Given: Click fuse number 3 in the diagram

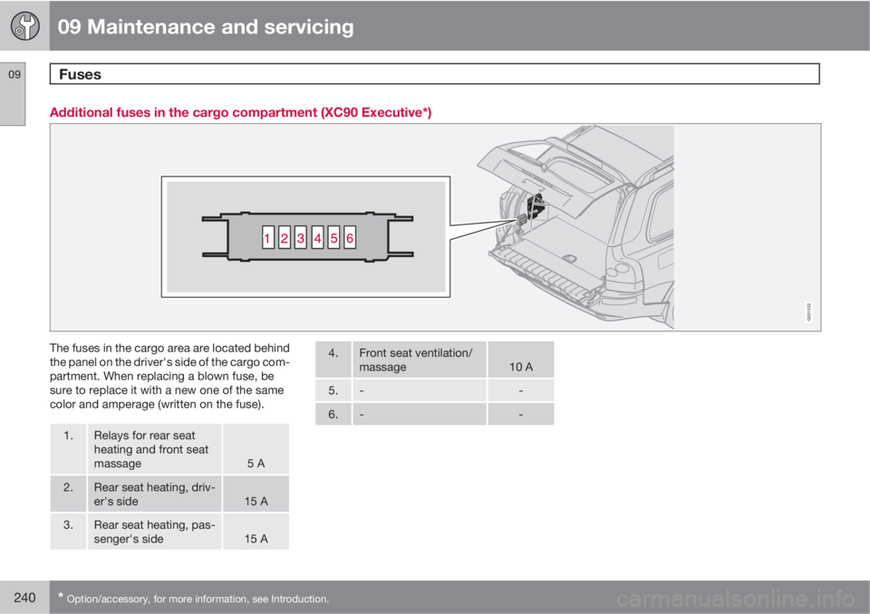Looking at the screenshot, I should 301,237.
